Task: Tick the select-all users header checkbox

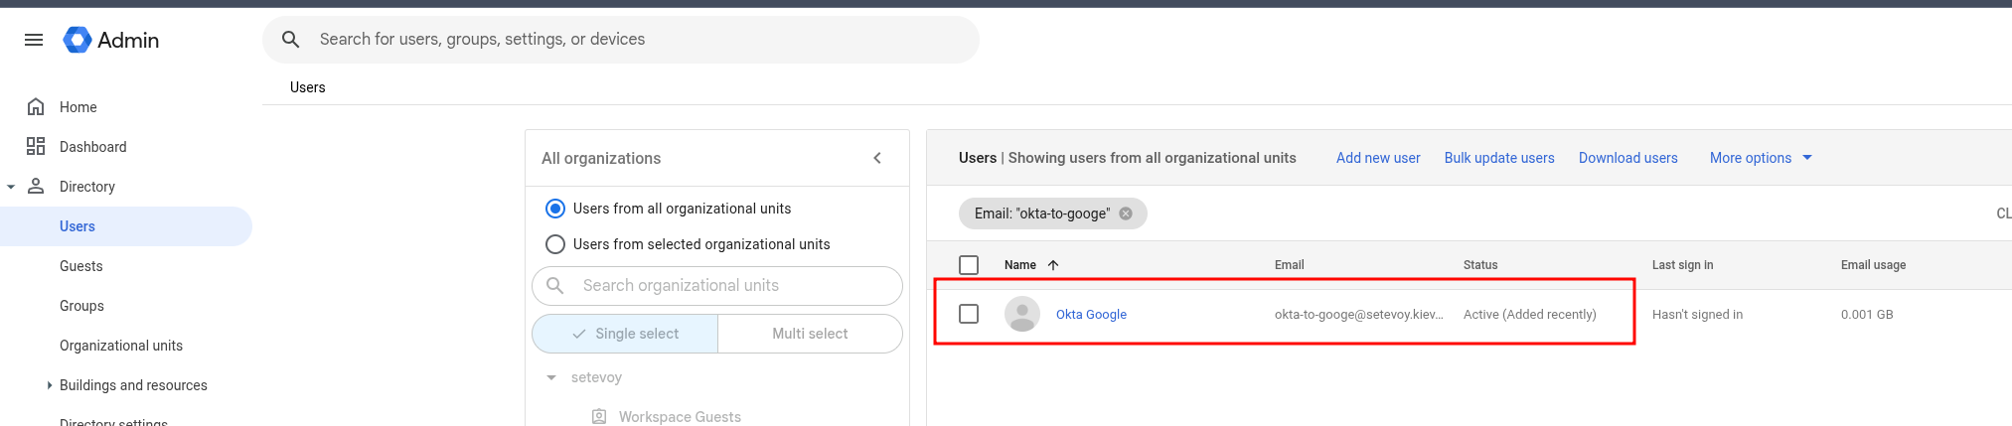Action: tap(969, 265)
